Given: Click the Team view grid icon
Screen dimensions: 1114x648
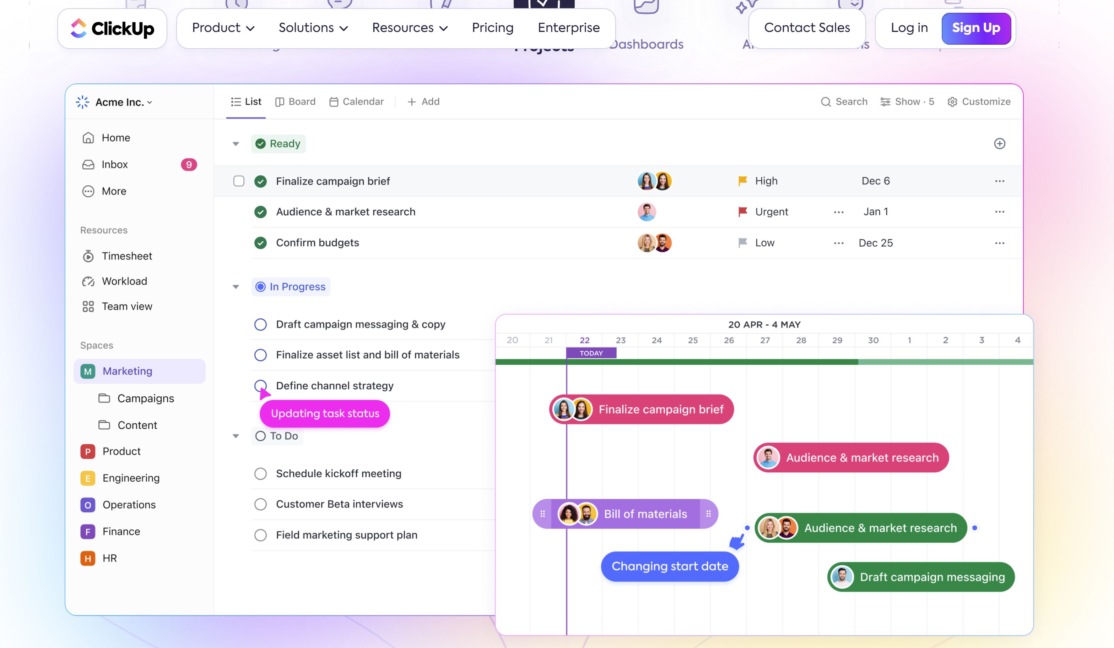Looking at the screenshot, I should click(88, 307).
